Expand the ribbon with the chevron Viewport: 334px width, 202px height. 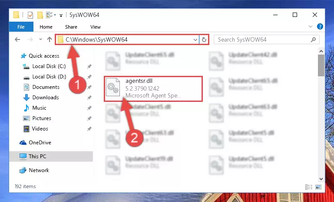coord(311,26)
